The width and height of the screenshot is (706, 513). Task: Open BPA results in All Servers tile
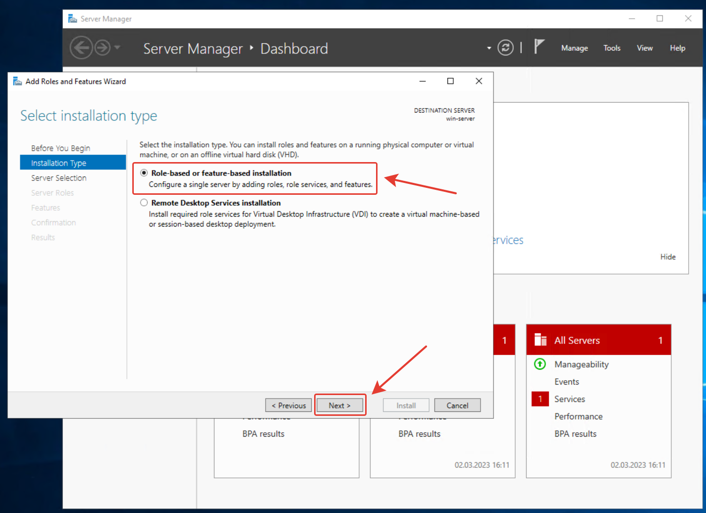(x=576, y=434)
